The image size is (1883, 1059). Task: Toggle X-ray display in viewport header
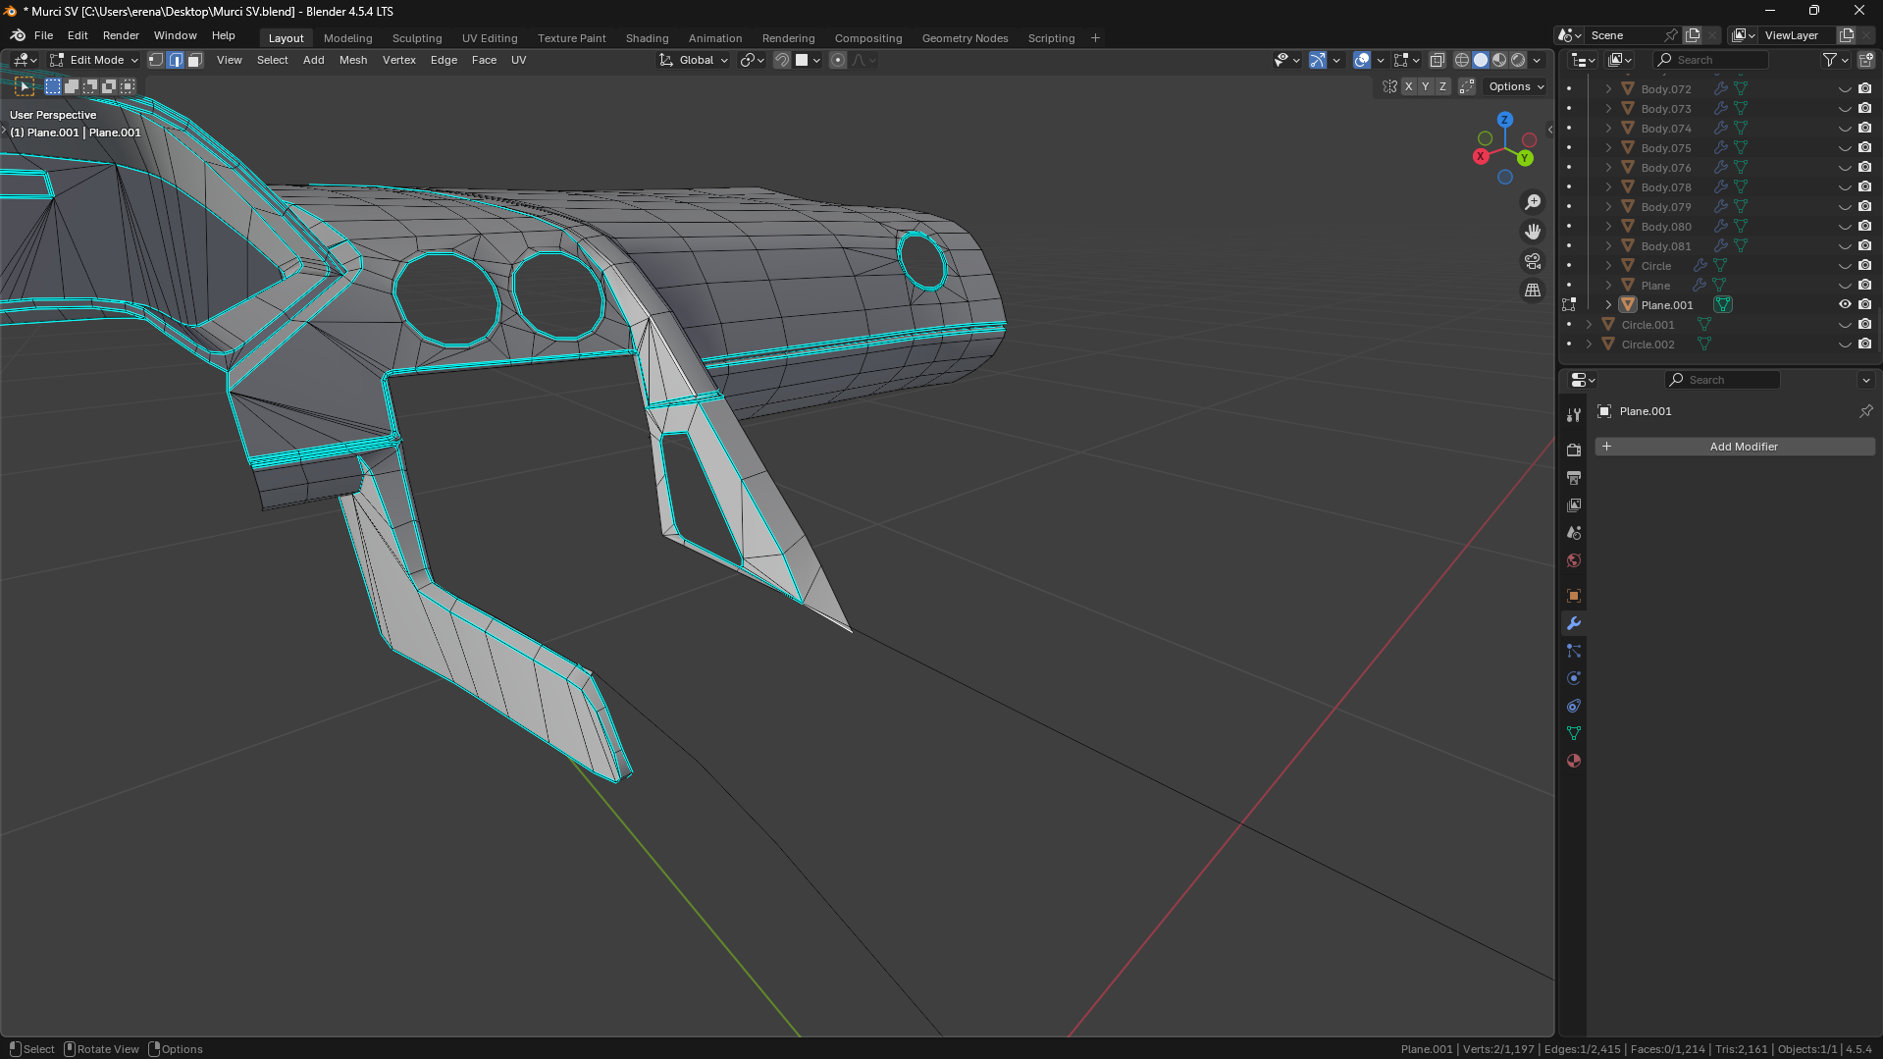(1437, 60)
